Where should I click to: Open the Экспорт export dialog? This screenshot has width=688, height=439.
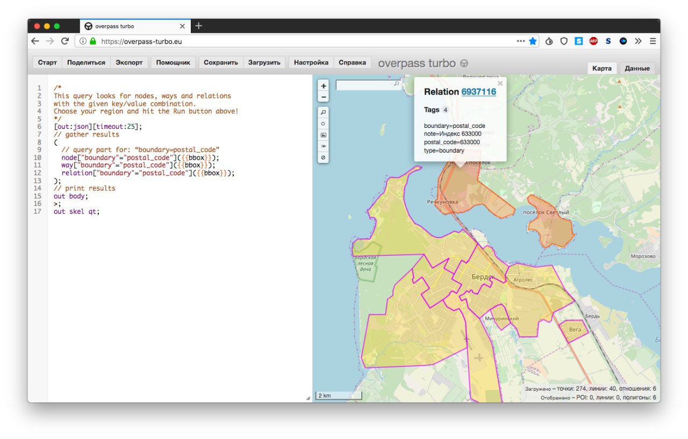[x=129, y=62]
